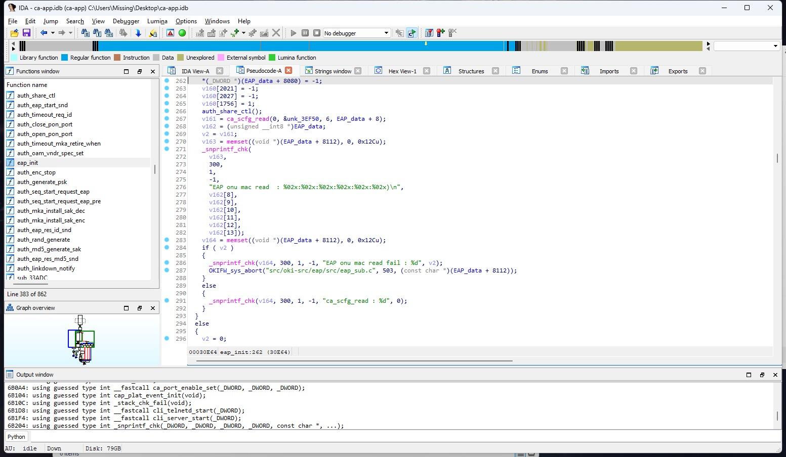Click the convert-to-data toolbar icon
786x457 pixels.
click(x=212, y=33)
